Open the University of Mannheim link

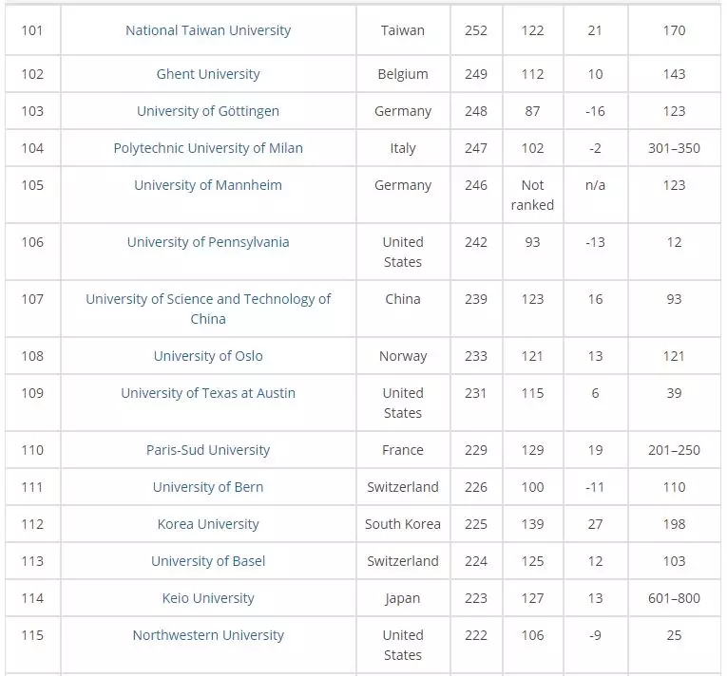point(208,185)
